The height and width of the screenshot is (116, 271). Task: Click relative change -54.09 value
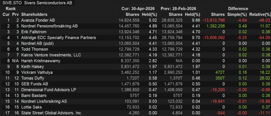pos(264,38)
